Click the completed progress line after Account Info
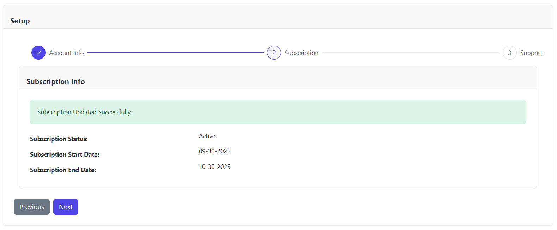The height and width of the screenshot is (230, 557). tap(175, 53)
